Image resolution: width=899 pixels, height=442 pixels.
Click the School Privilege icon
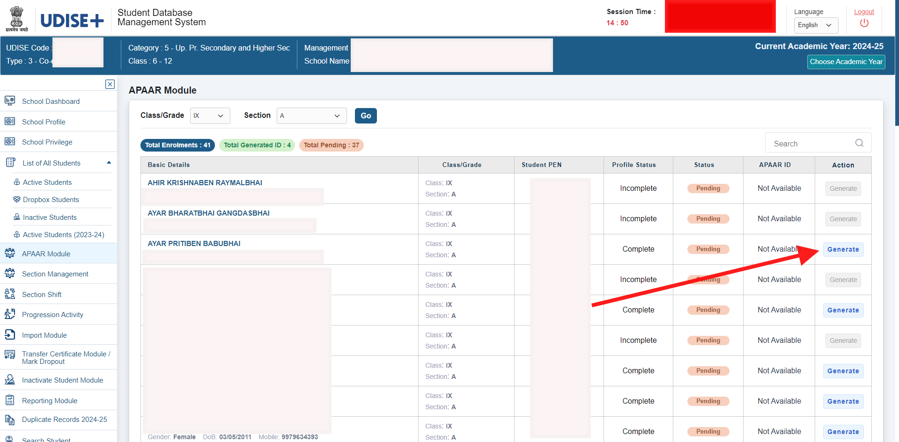(10, 141)
